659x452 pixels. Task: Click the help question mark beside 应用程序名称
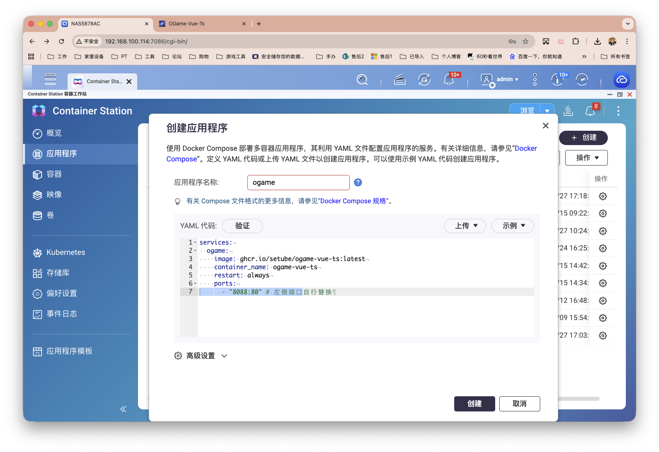tap(358, 182)
